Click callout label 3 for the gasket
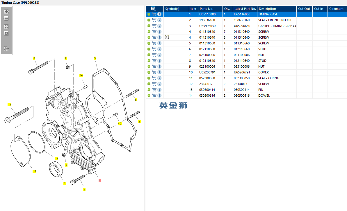 click(95, 58)
